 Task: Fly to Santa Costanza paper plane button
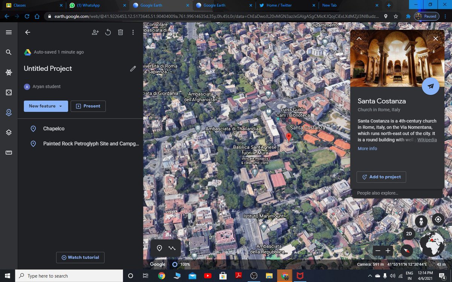(431, 86)
